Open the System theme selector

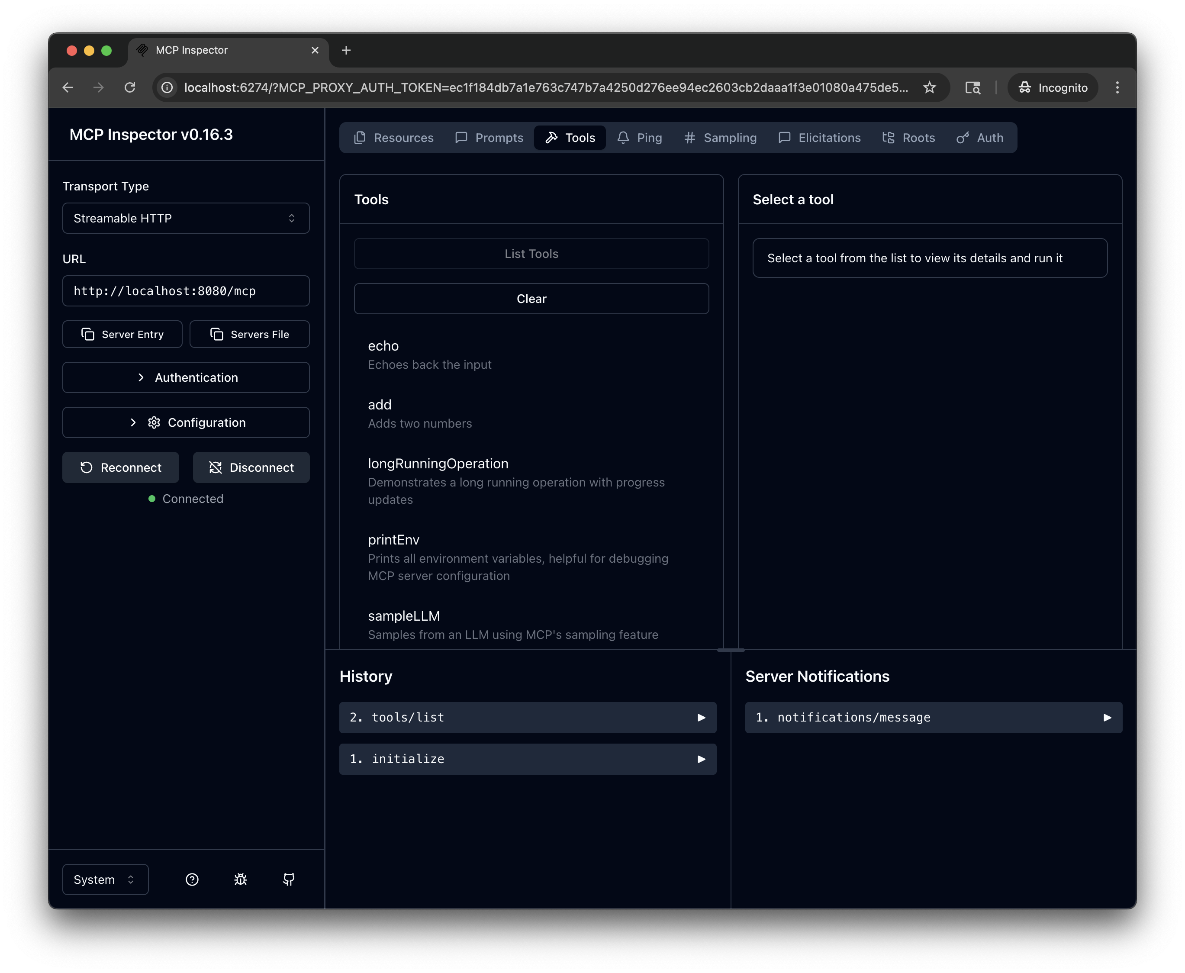(x=105, y=880)
